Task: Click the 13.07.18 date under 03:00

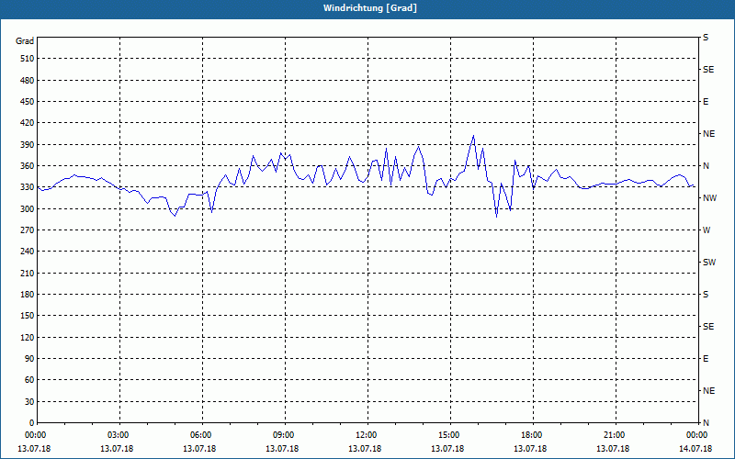Action: pos(117,449)
